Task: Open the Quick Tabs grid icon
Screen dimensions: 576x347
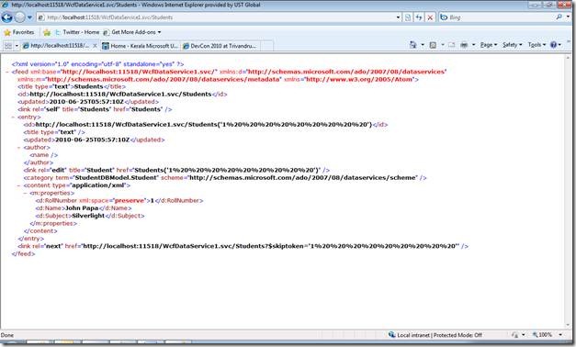Action: click(7, 46)
